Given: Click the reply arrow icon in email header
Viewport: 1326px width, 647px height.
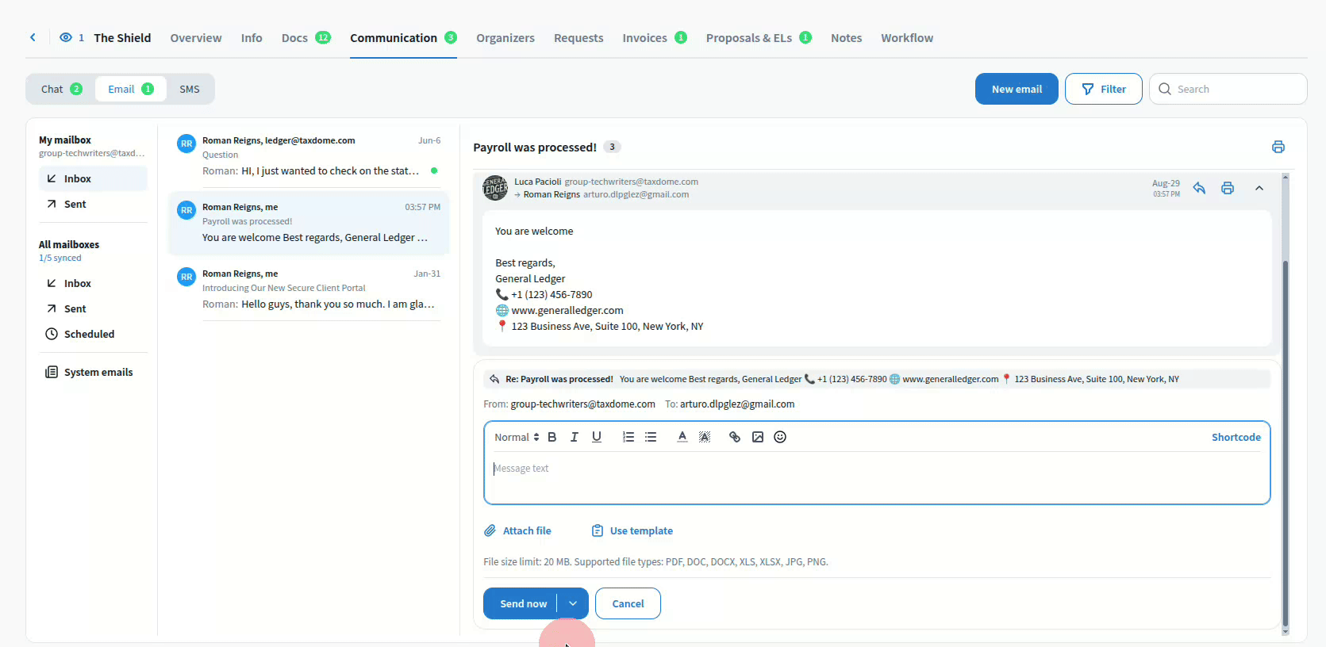Looking at the screenshot, I should tap(1199, 188).
